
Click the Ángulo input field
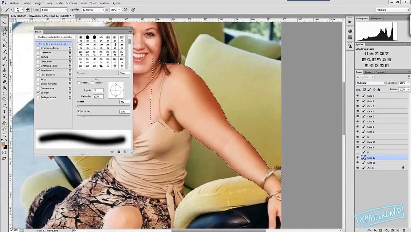click(x=98, y=90)
